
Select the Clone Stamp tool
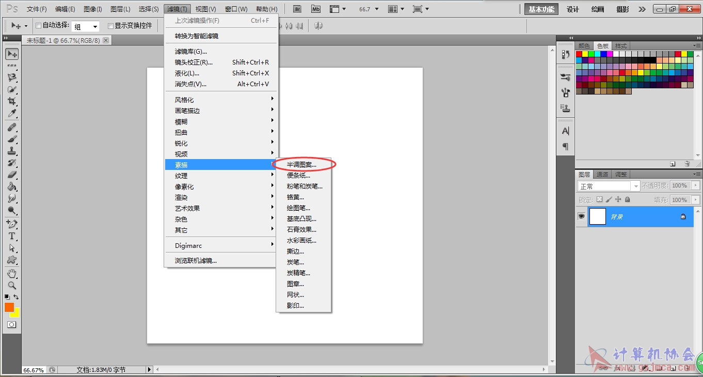click(12, 151)
